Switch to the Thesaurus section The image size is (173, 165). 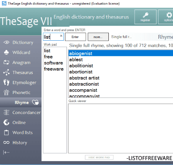(23, 73)
